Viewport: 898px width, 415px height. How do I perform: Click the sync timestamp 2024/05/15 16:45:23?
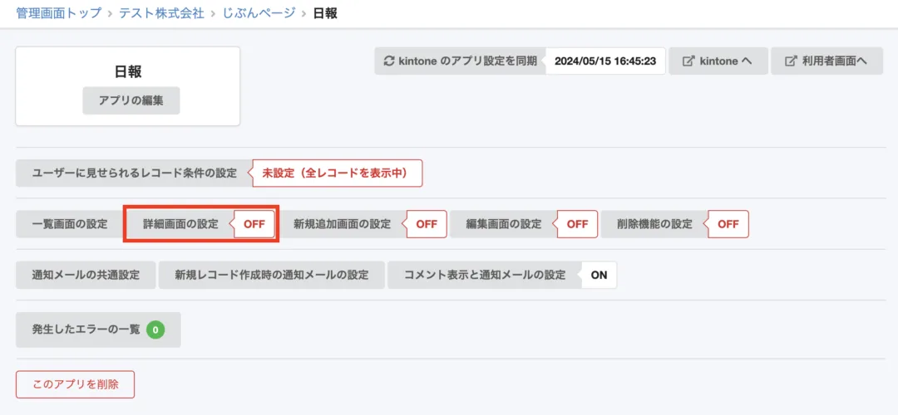coord(605,61)
